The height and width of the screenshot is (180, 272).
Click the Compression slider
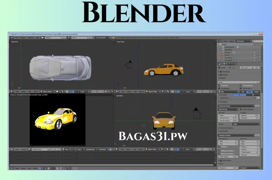239,98
